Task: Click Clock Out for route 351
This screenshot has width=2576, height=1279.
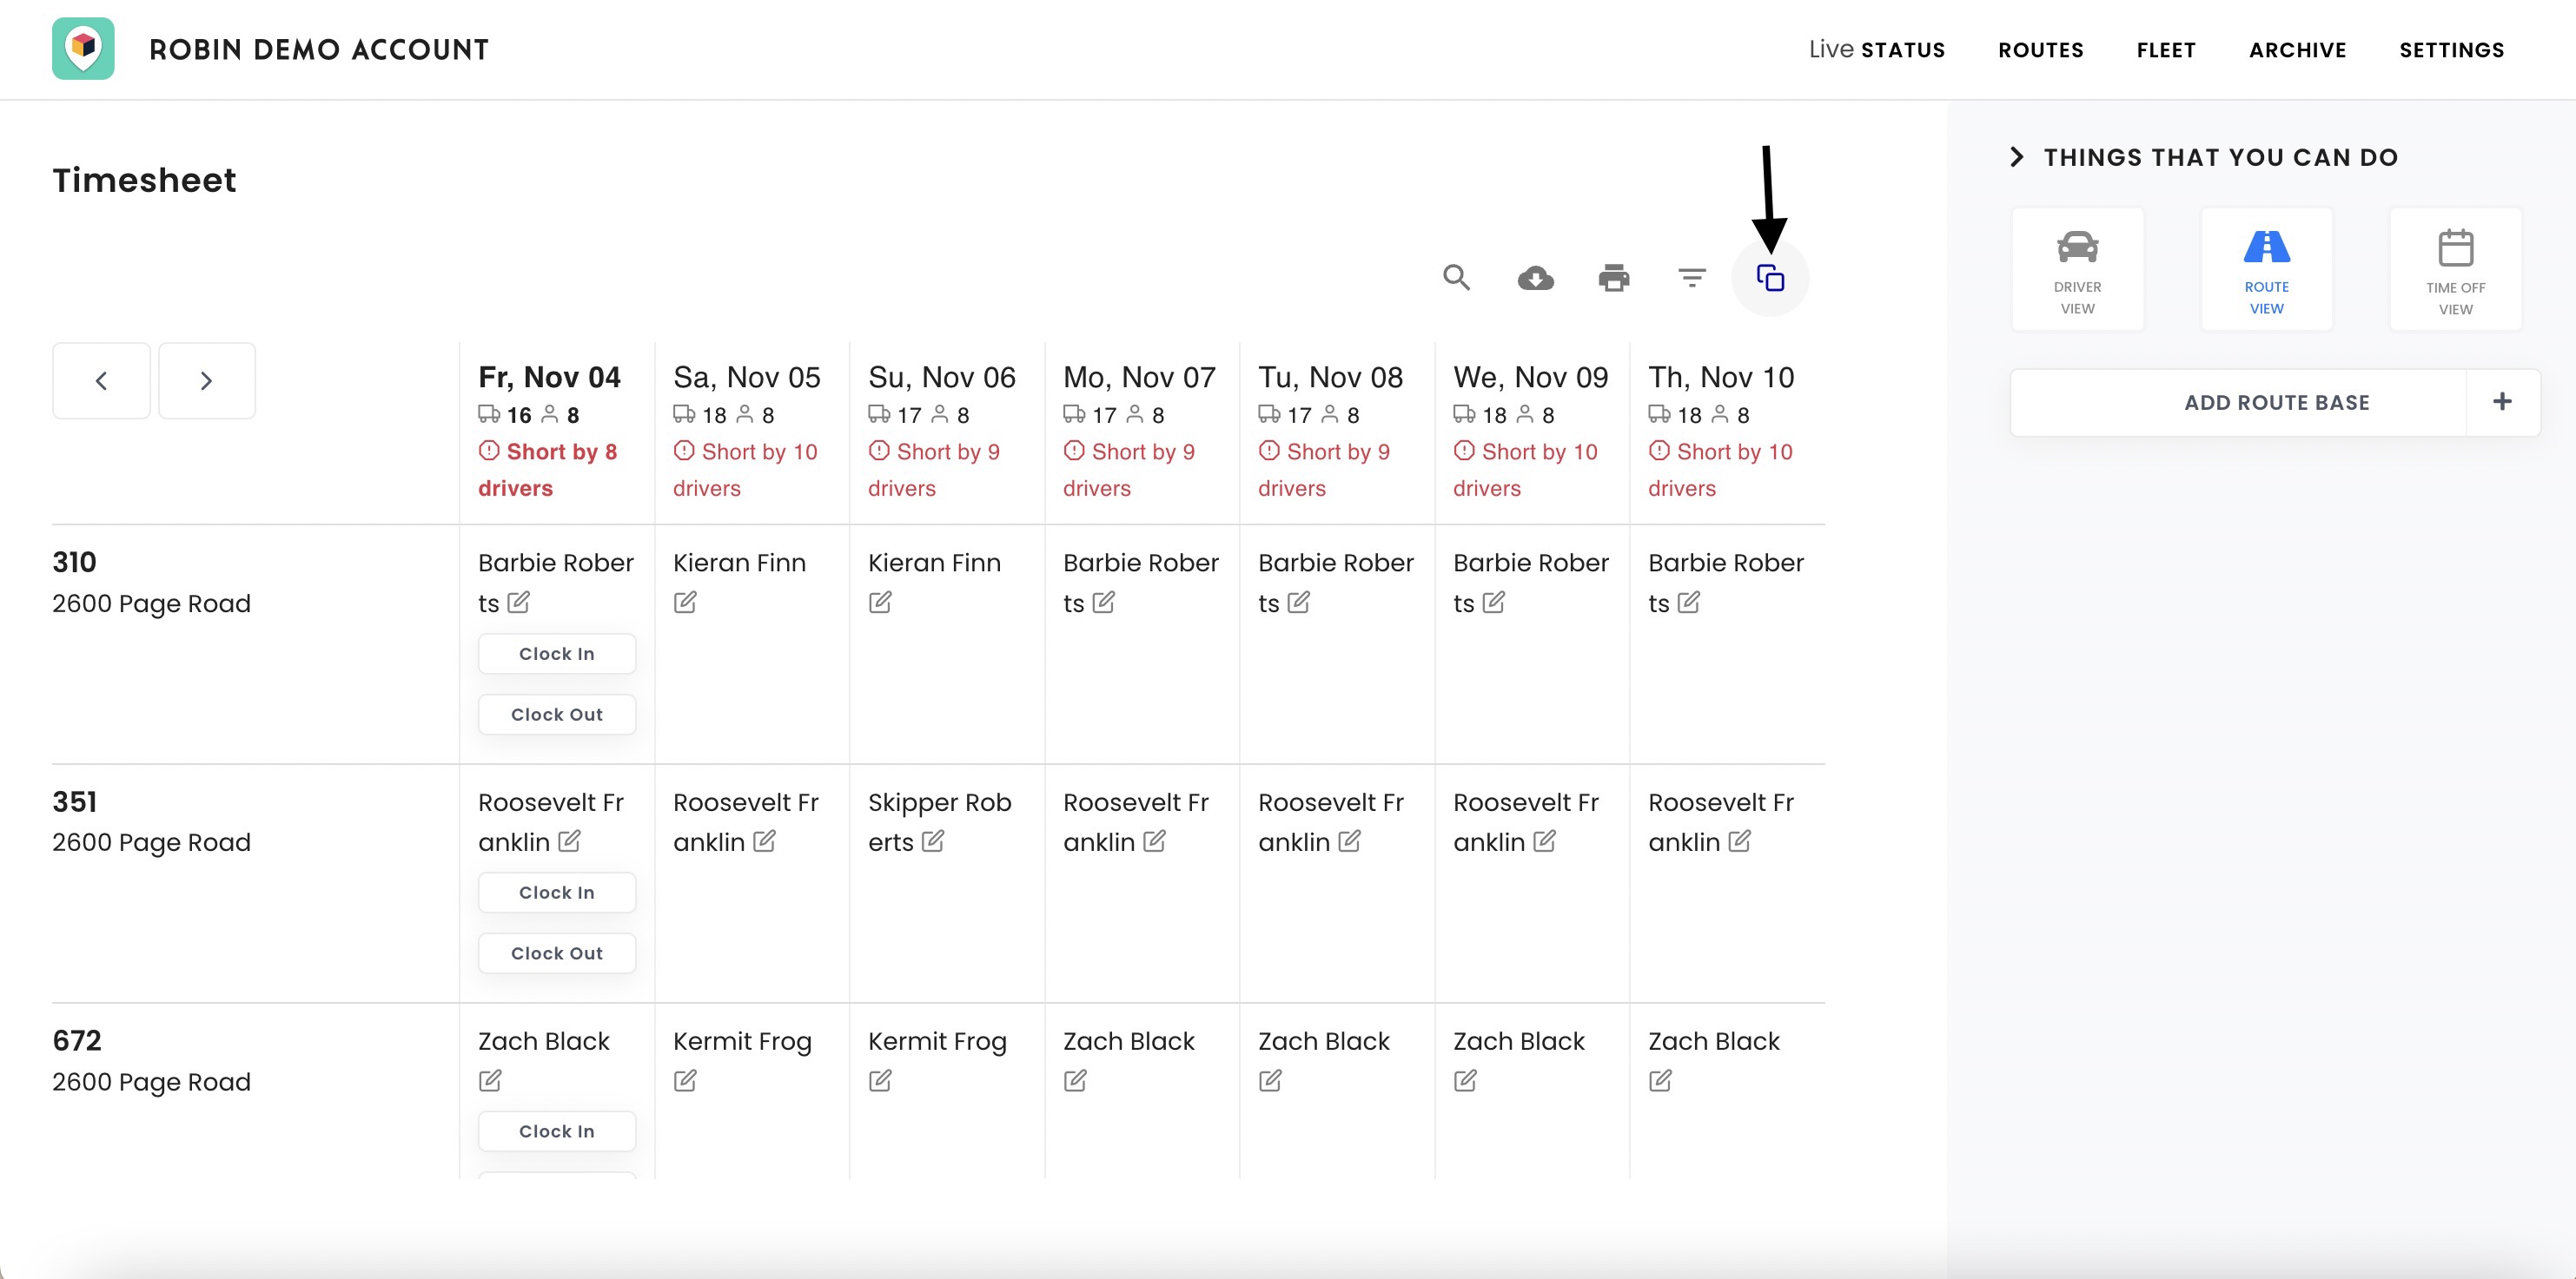Action: (557, 953)
